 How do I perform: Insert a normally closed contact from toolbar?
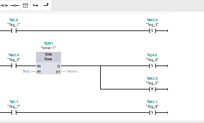4,6
